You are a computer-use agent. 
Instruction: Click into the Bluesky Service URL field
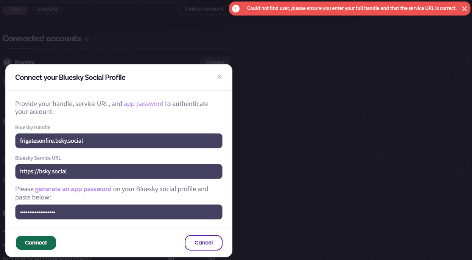tap(118, 171)
